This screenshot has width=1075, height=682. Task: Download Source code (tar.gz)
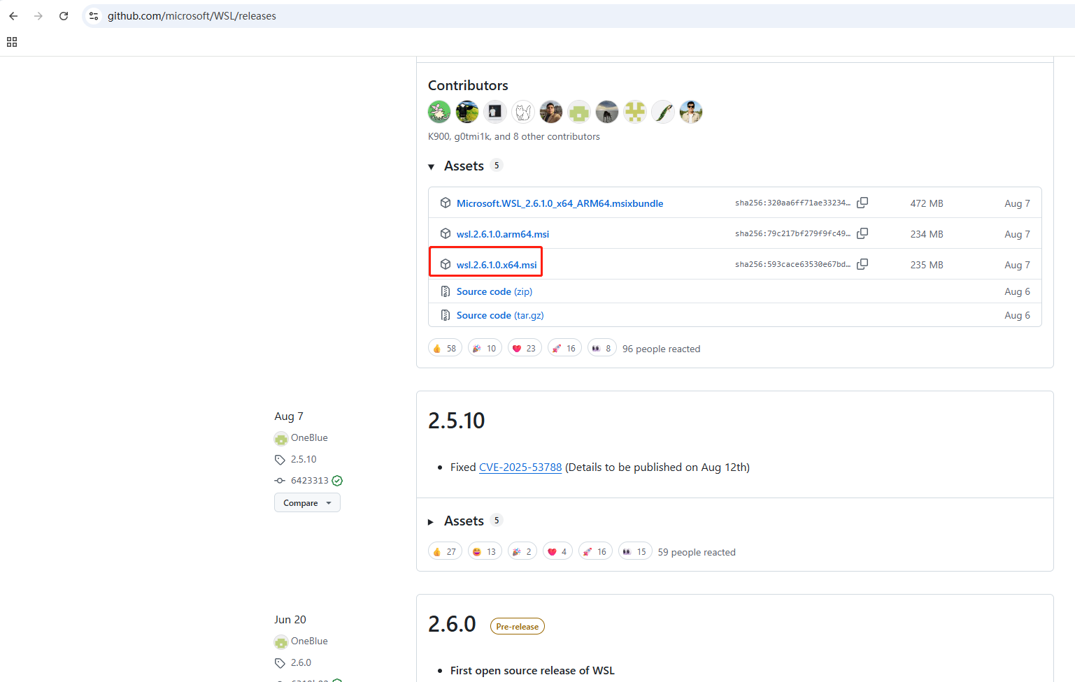point(500,315)
